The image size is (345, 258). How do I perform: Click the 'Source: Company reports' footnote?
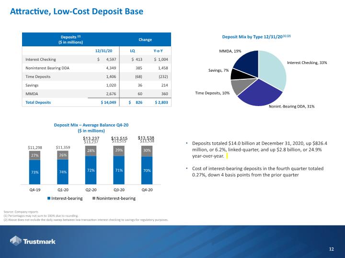coord(21,212)
